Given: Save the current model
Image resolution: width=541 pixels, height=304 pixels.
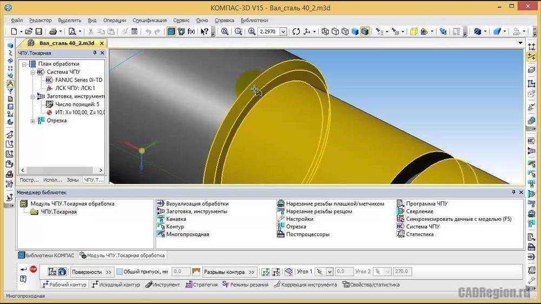Looking at the screenshot, I should coord(38,31).
